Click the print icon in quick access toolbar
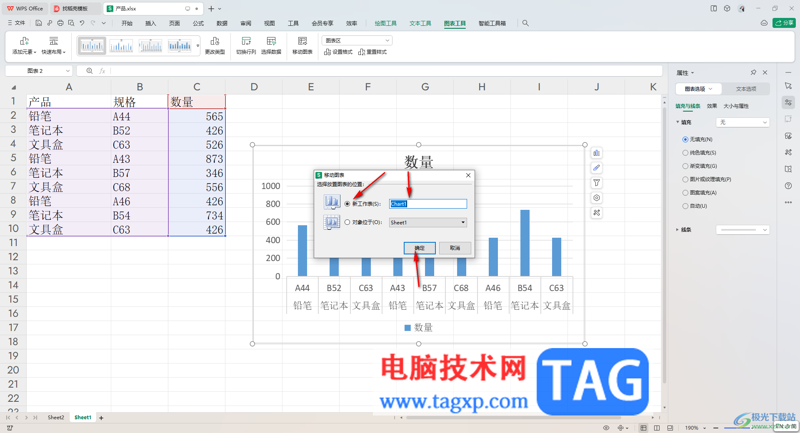Viewport: 800px width, 433px height. click(x=60, y=23)
